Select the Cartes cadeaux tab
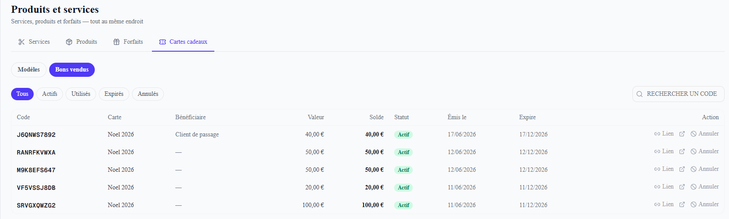Image resolution: width=729 pixels, height=219 pixels. pos(183,42)
